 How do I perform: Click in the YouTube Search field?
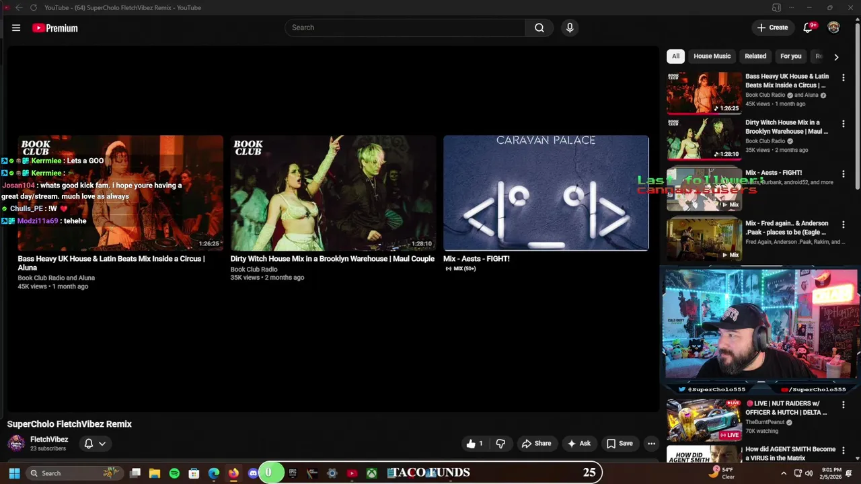point(406,28)
